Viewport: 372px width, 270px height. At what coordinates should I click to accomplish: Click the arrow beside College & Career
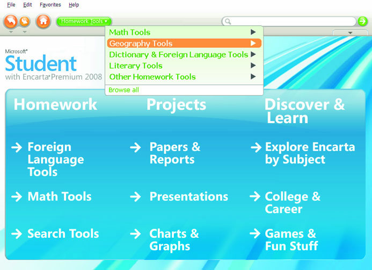pos(255,196)
